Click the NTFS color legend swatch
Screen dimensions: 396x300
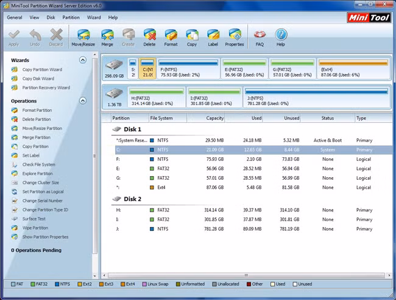[x=57, y=284]
